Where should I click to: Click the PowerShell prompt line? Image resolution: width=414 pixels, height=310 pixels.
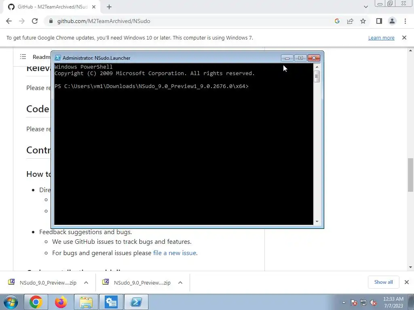152,86
